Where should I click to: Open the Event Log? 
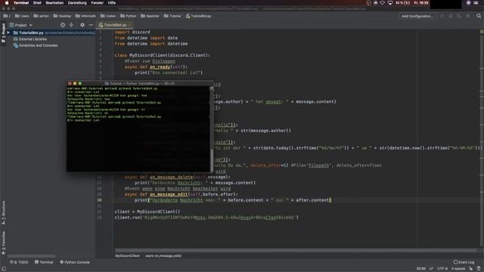[464, 262]
